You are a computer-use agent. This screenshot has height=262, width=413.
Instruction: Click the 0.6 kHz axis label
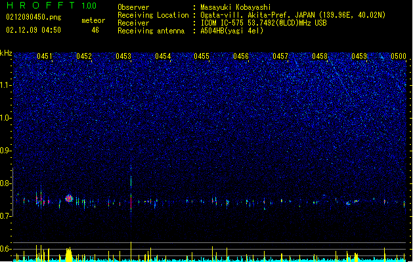(6, 249)
